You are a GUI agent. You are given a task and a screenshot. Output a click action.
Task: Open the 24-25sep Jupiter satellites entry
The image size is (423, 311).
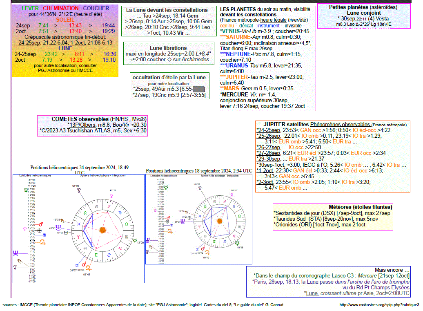268,130
